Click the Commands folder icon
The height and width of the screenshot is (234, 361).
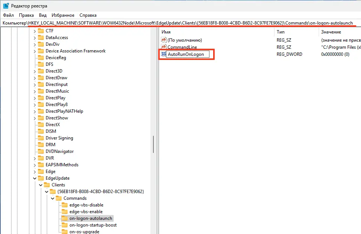[59, 198]
